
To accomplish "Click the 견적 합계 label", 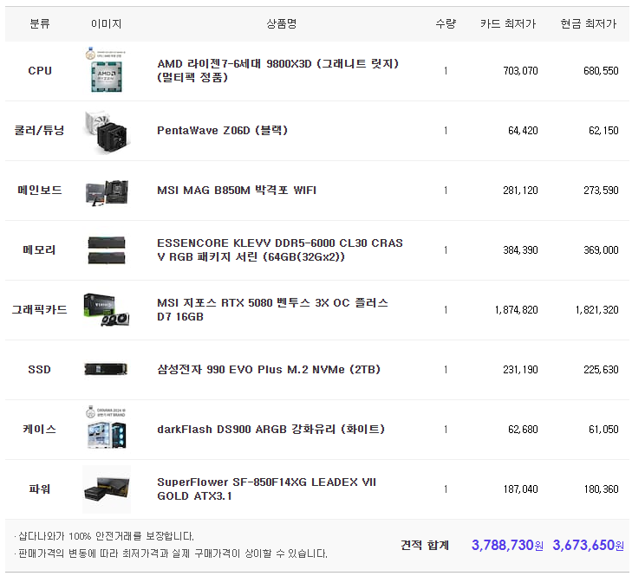I will click(x=425, y=545).
